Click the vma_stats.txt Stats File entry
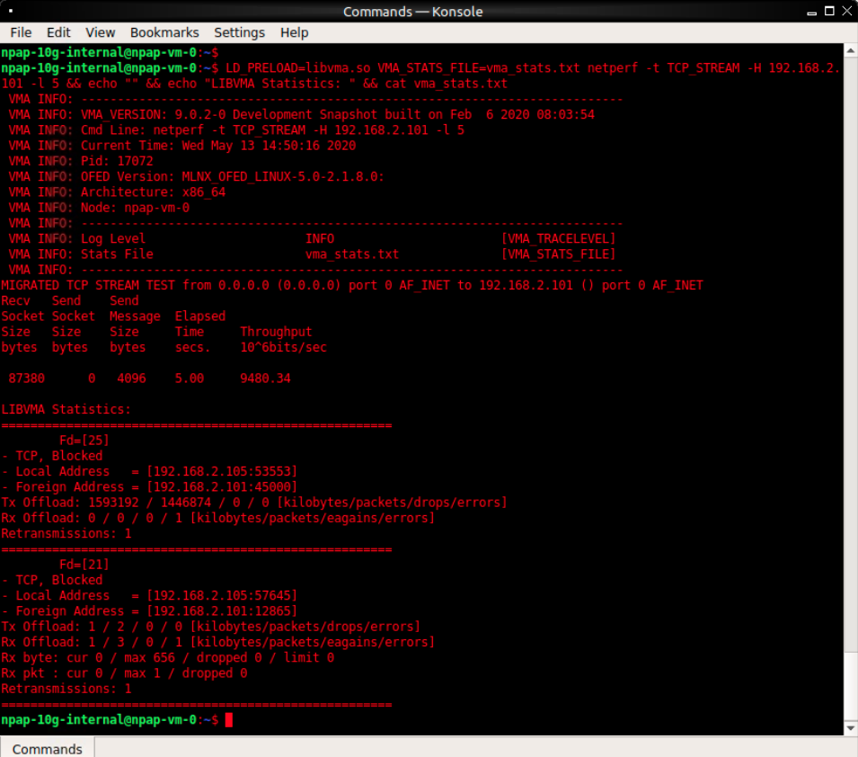858x757 pixels. tap(351, 254)
